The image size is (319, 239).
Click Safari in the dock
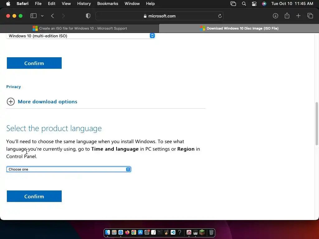pos(121,232)
